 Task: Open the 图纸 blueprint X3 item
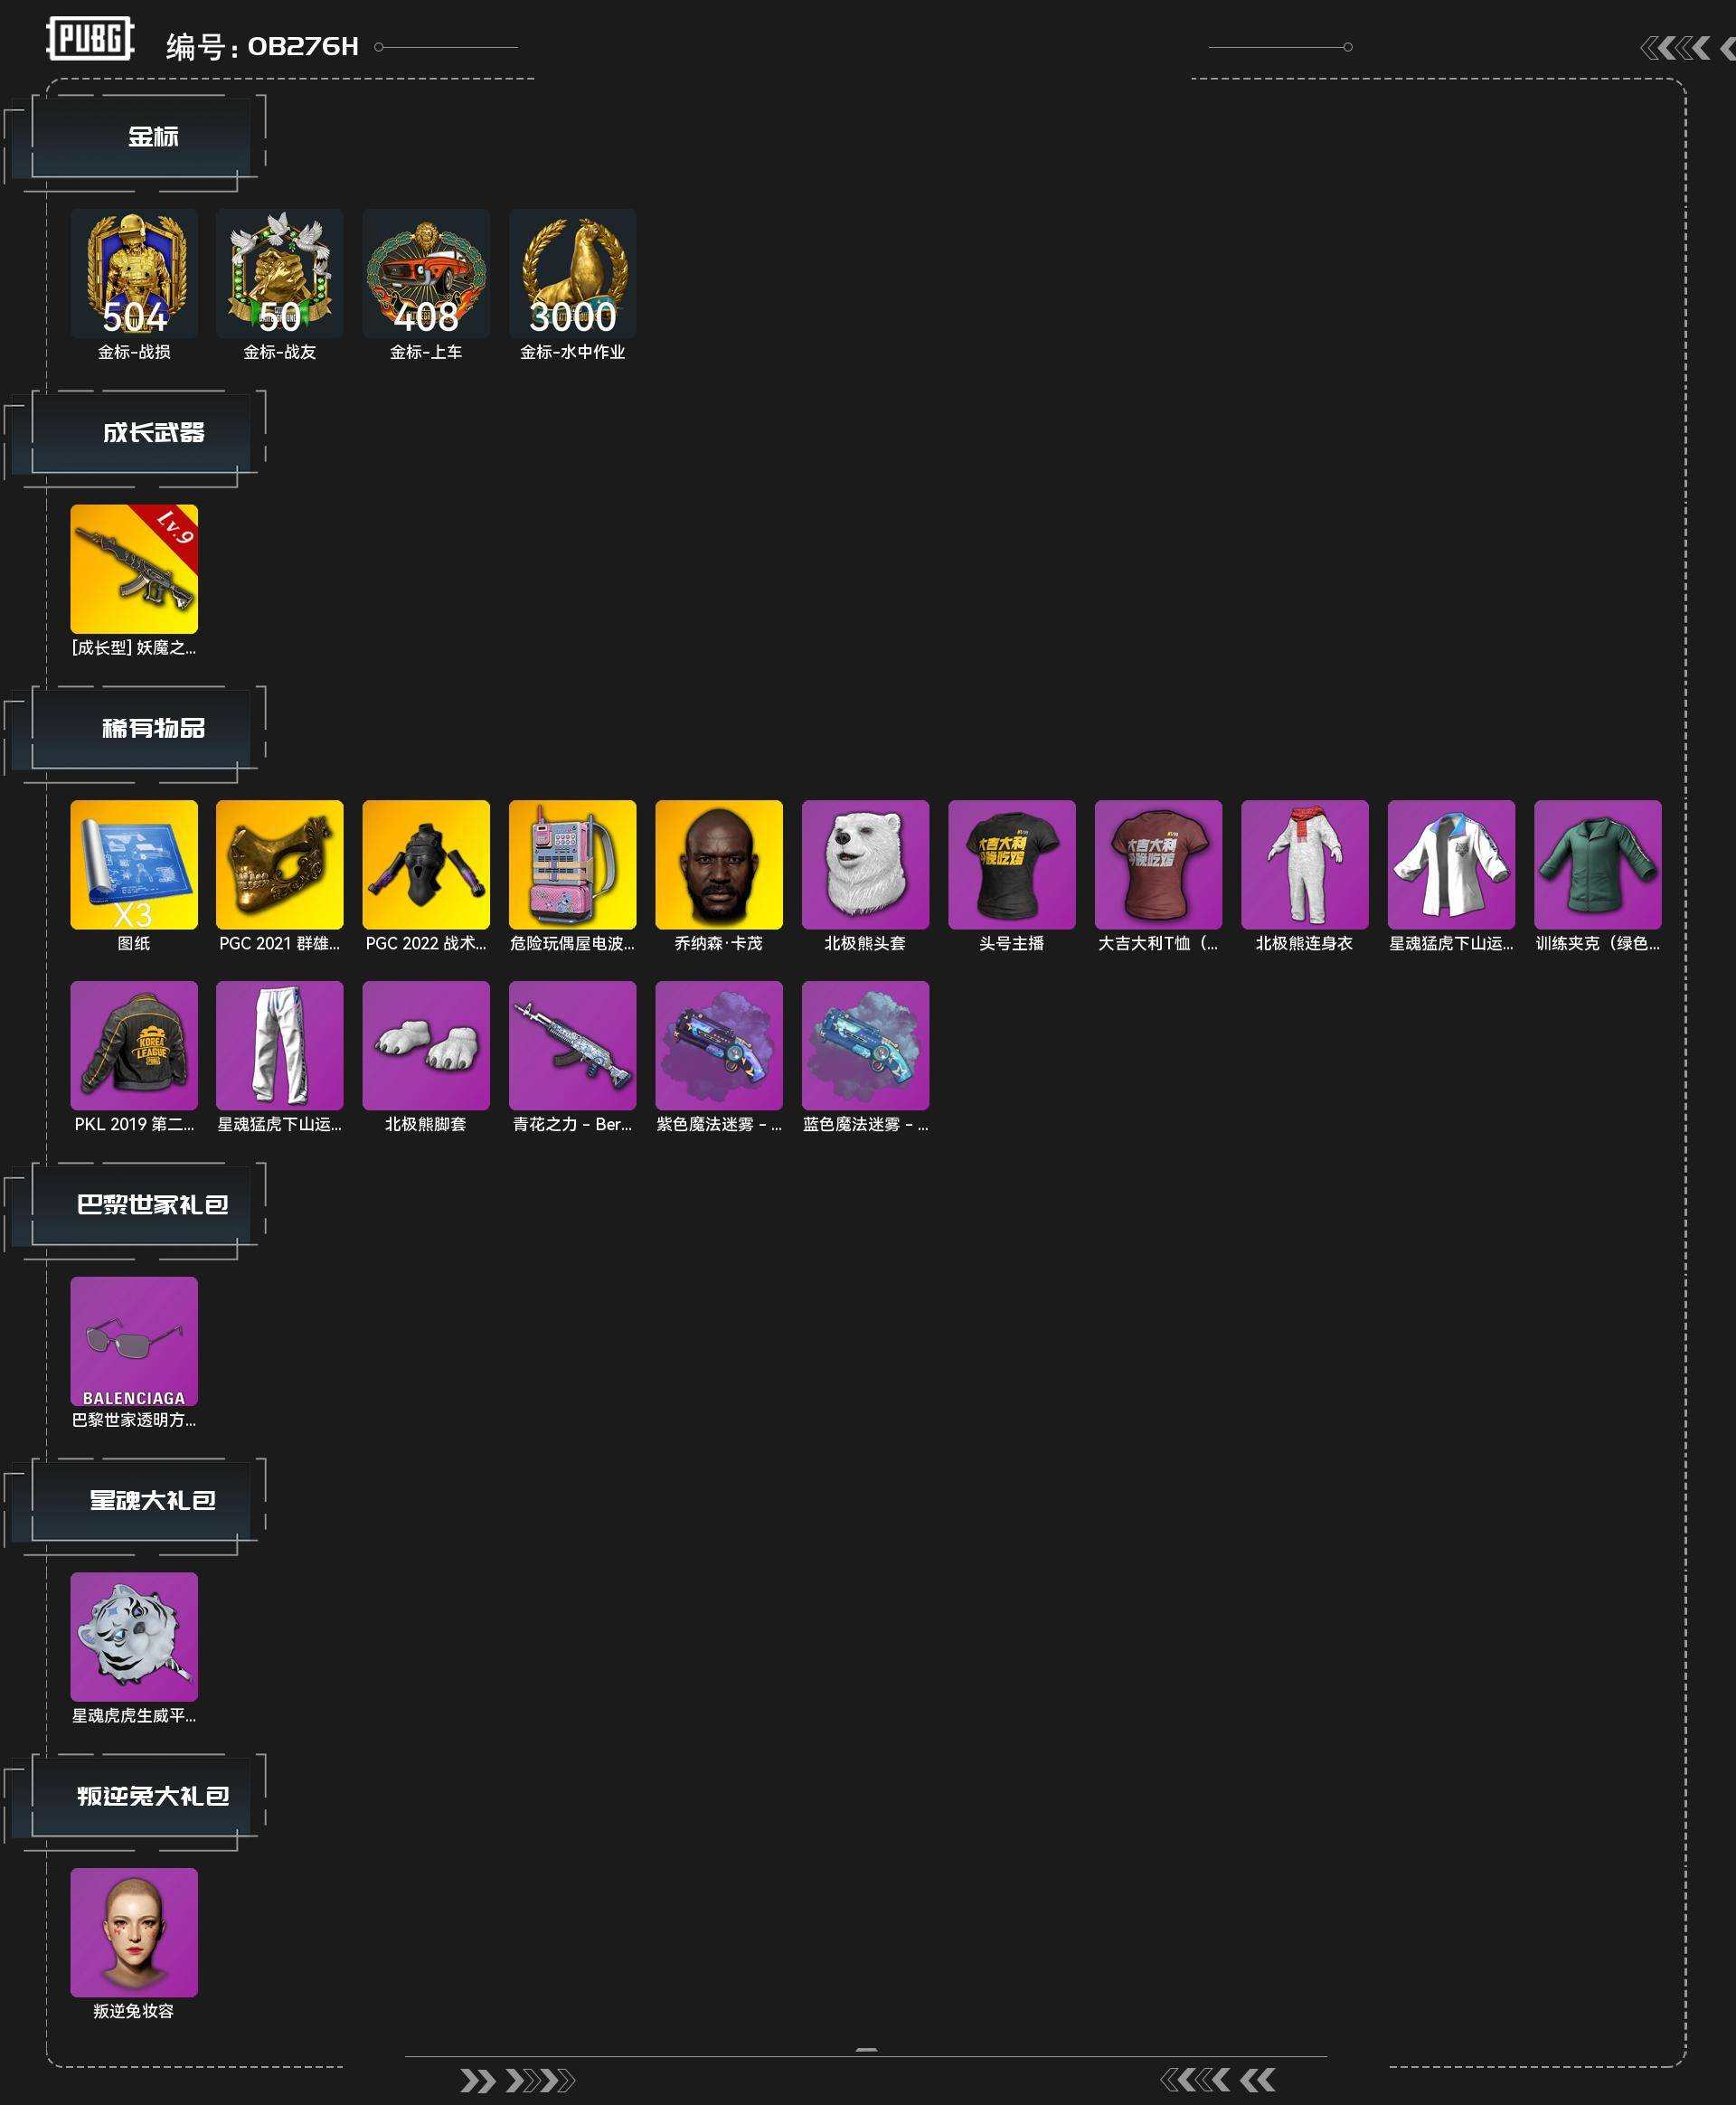tap(134, 865)
